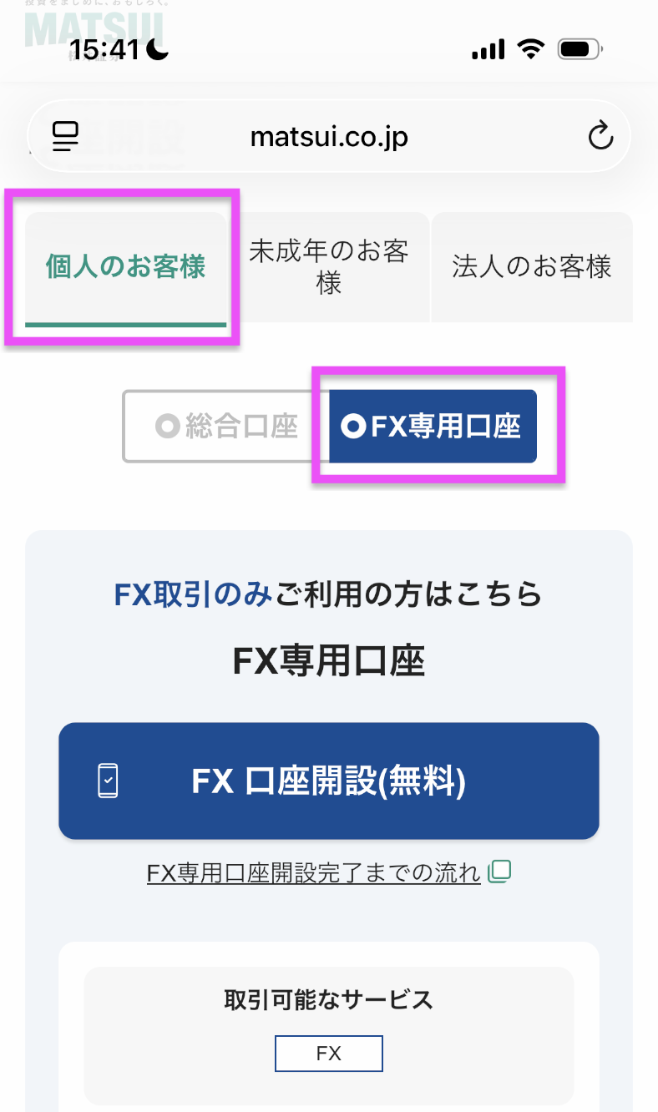Switch to 個人のお客様 tab

coord(126,268)
